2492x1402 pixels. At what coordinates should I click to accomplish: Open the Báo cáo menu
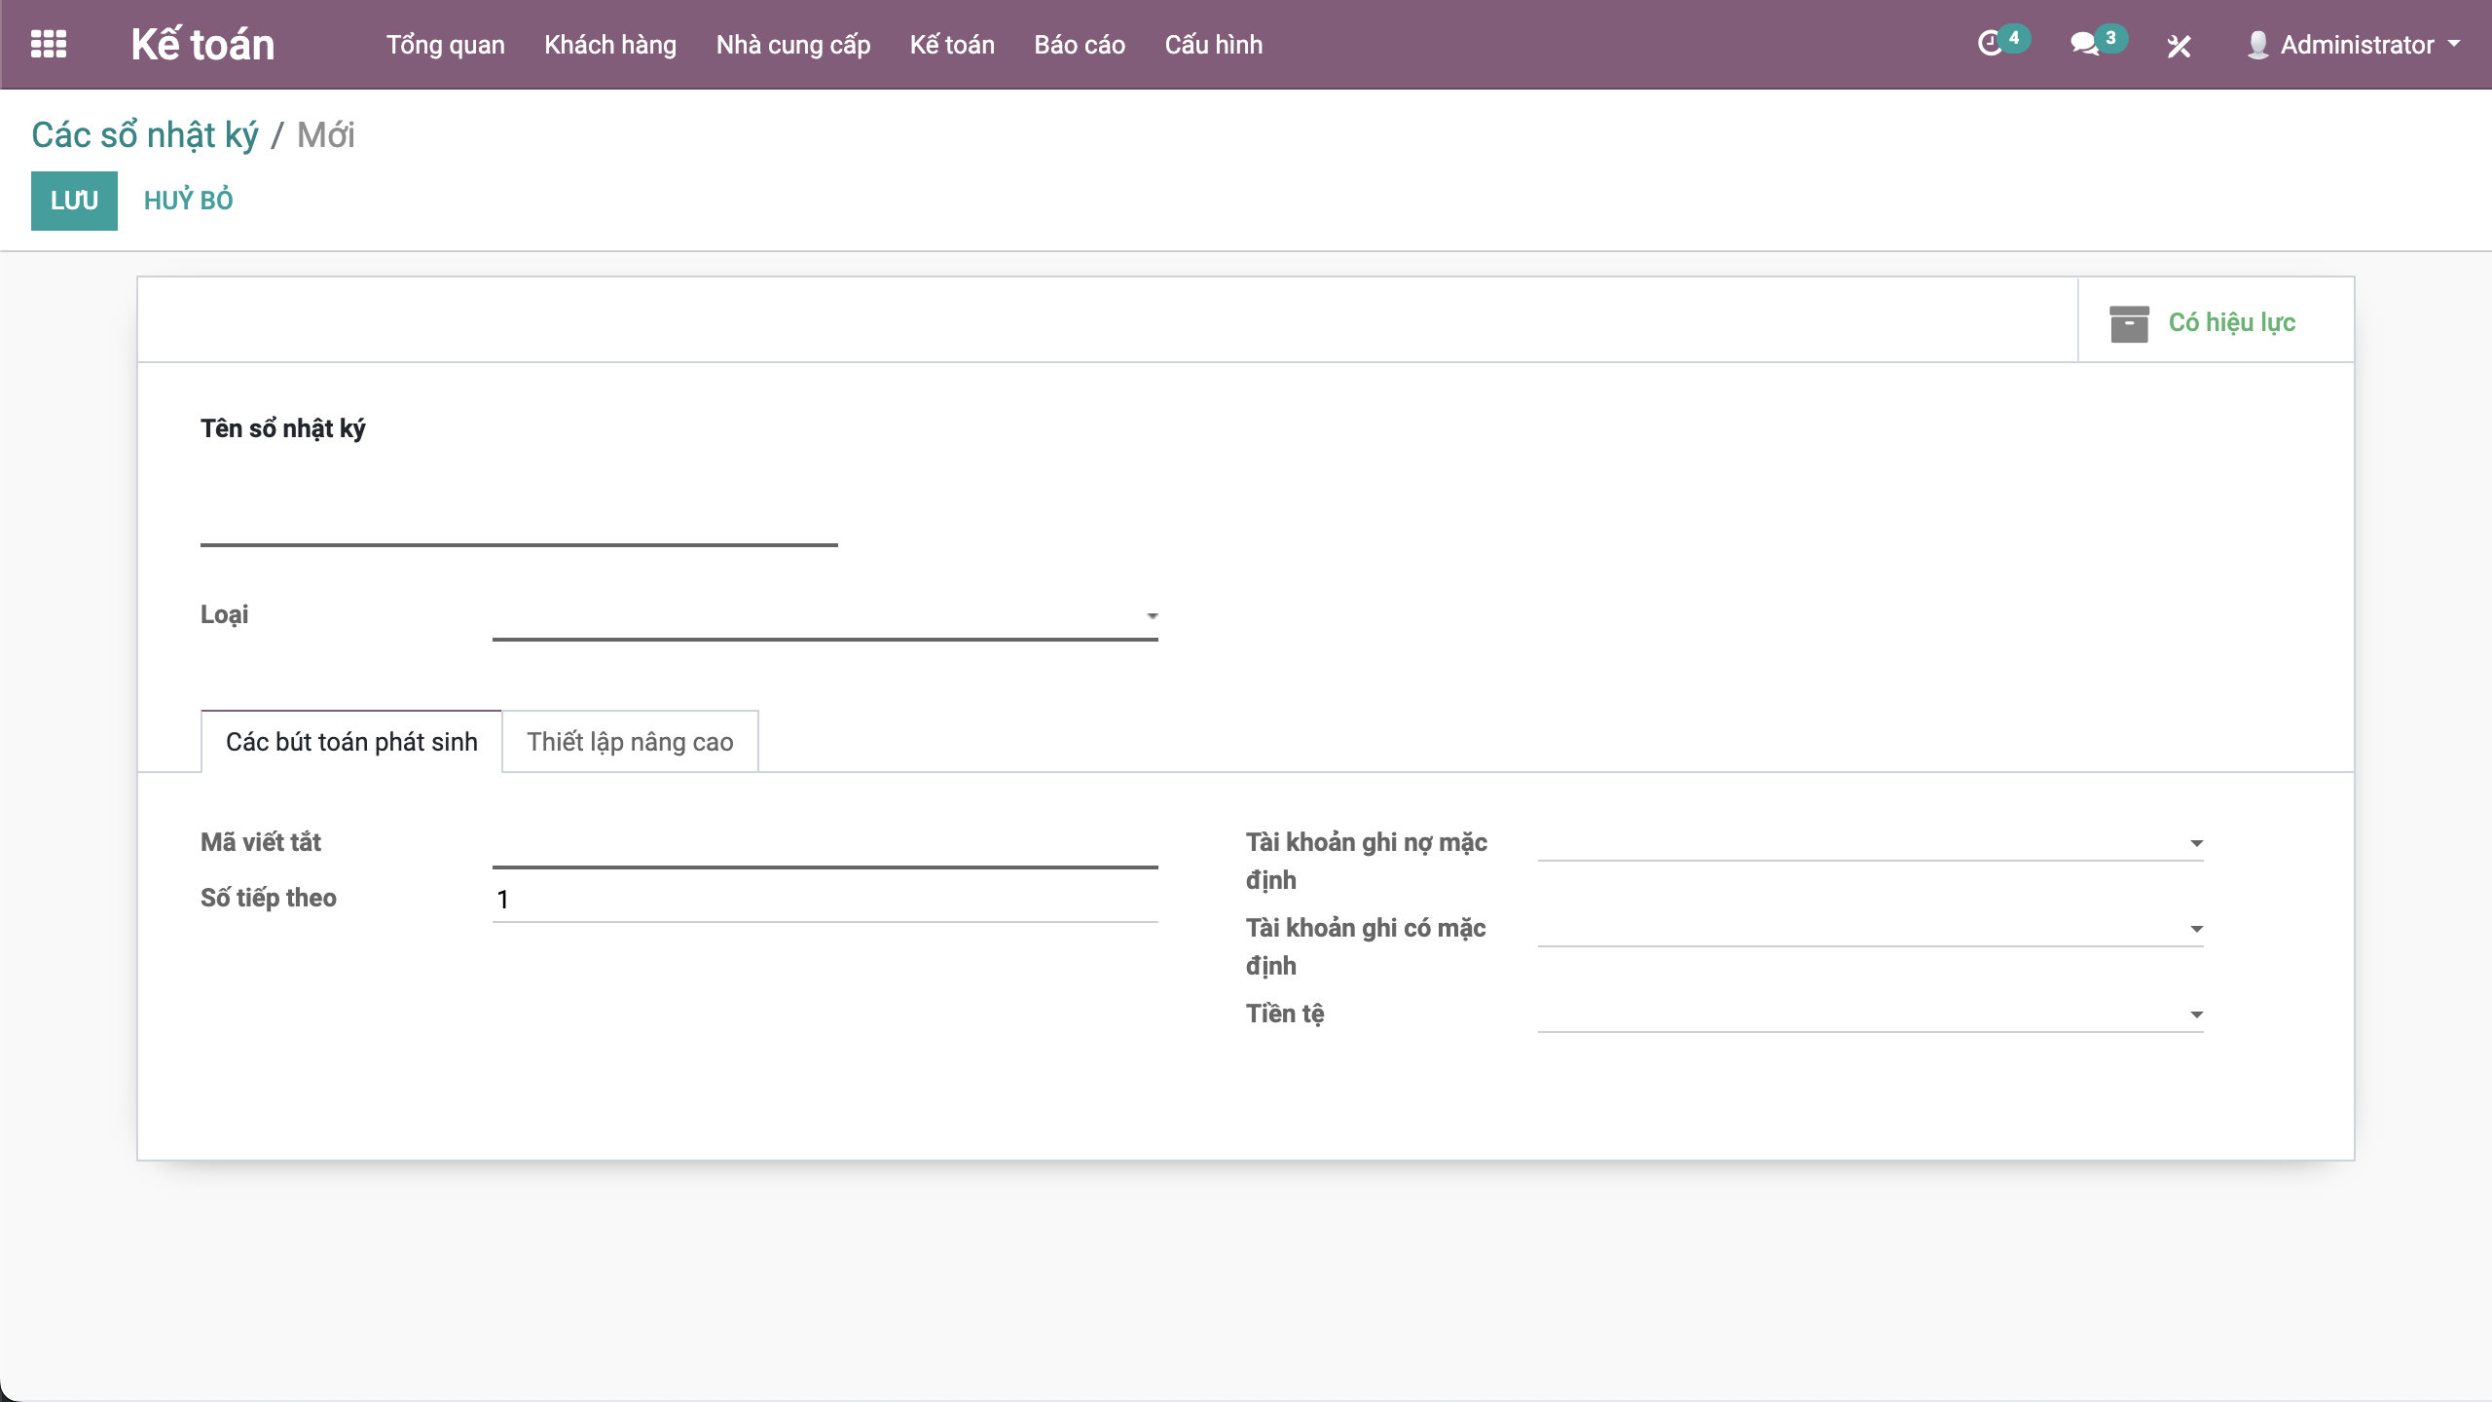point(1079,45)
